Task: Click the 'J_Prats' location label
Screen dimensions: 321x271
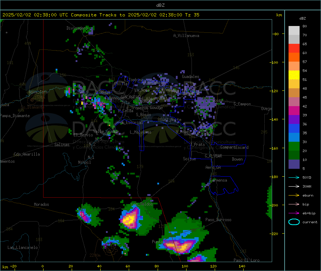Action: pos(198,145)
